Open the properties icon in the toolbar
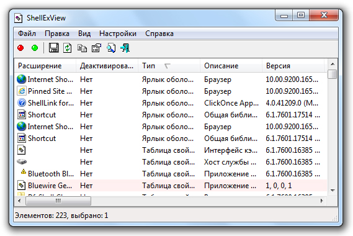This screenshot has height=236, width=353. [x=96, y=48]
